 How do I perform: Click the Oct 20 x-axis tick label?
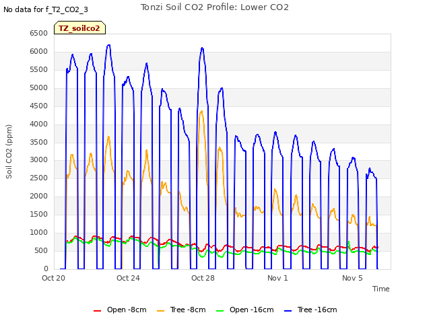[54, 278]
